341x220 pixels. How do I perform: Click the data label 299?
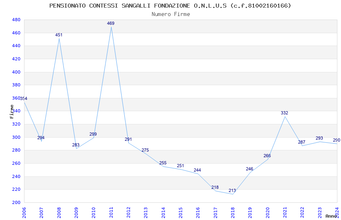click(x=93, y=134)
